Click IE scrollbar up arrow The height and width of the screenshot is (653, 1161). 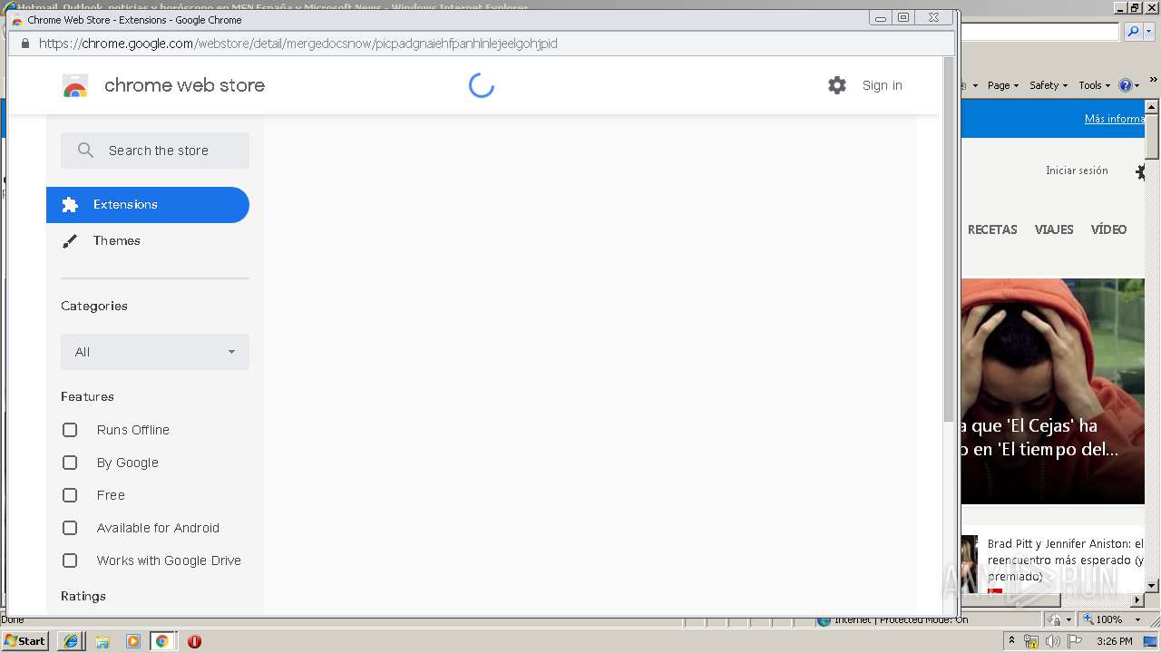pyautogui.click(x=1152, y=107)
